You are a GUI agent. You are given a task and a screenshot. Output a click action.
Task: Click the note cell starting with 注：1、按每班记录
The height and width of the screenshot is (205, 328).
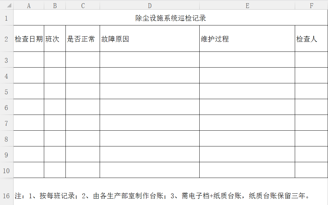[161, 196]
